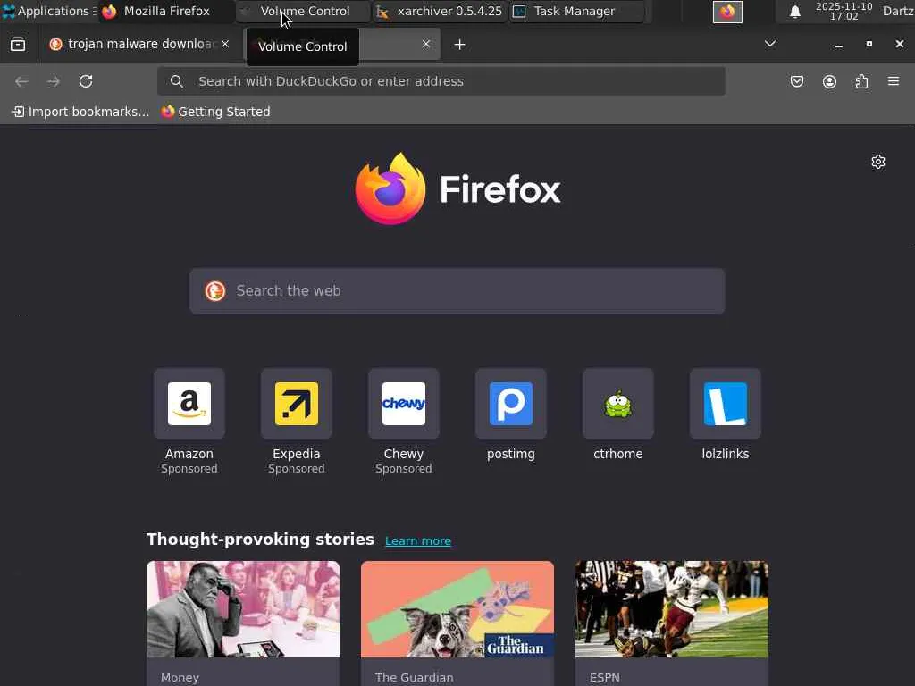Open the ESPN story thumbnail

click(x=672, y=609)
